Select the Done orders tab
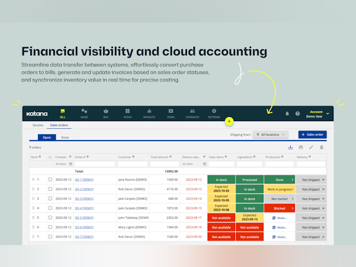 (x=65, y=138)
